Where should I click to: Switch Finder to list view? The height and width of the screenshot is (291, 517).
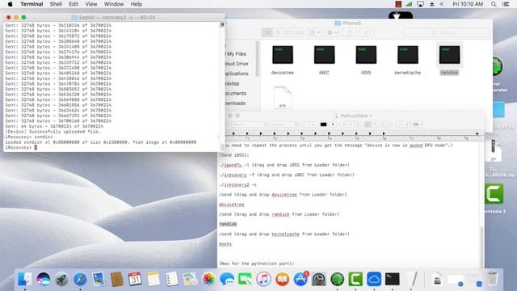[x=278, y=32]
